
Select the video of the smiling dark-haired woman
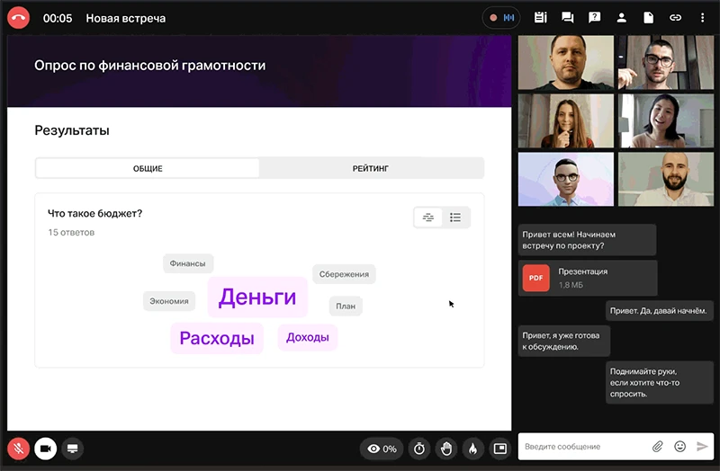pos(666,120)
